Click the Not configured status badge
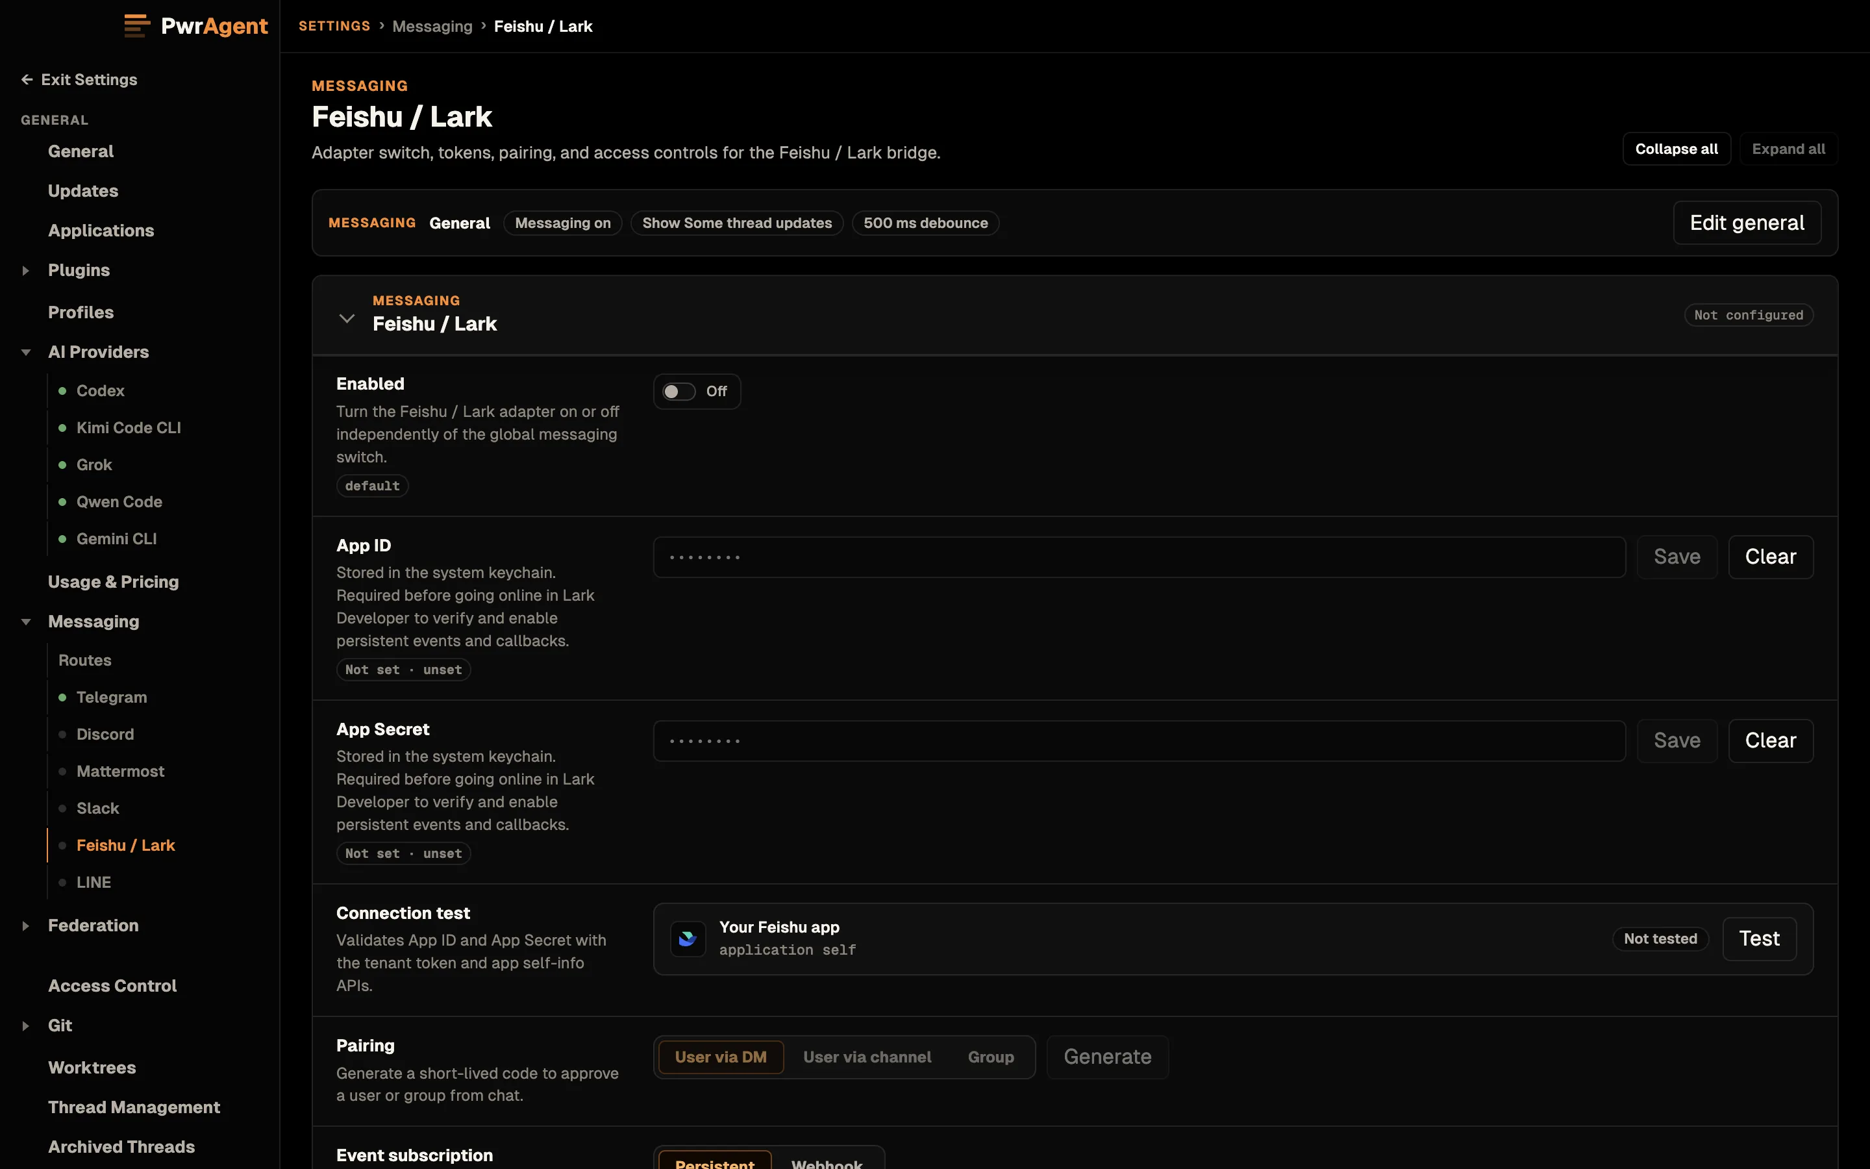Viewport: 1870px width, 1169px height. click(1749, 316)
